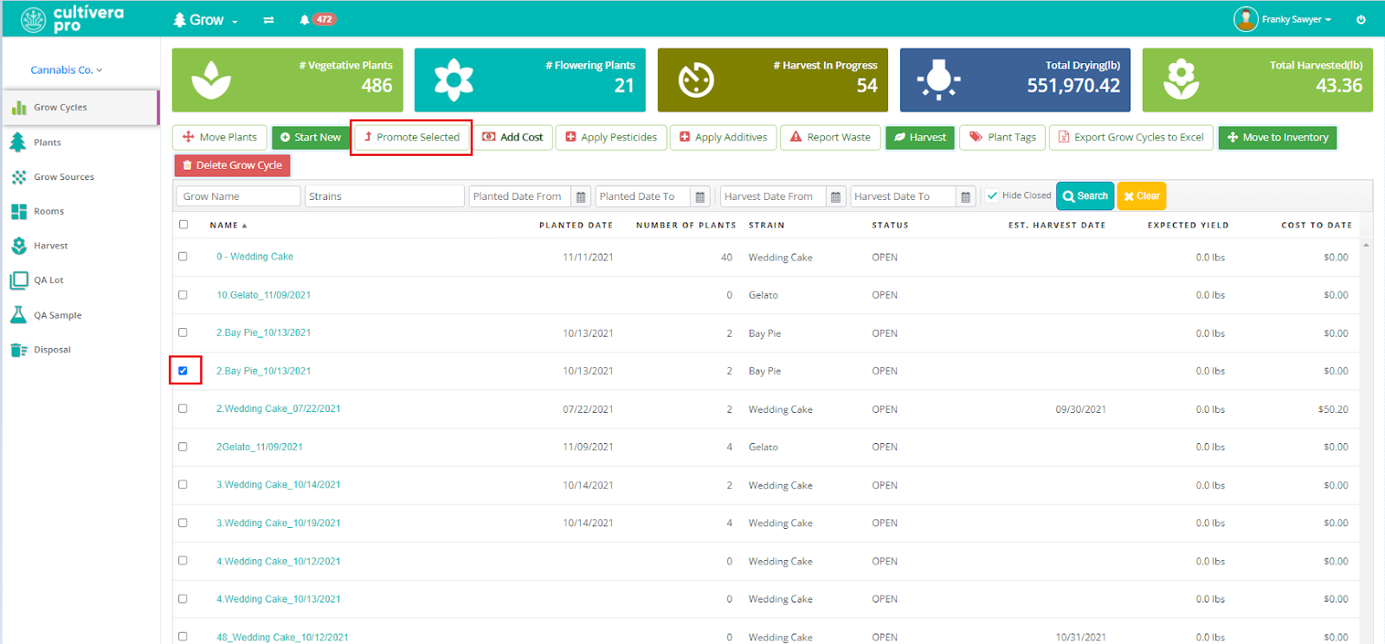This screenshot has height=644, width=1385.
Task: Open Plants in the sidebar
Action: (81, 142)
